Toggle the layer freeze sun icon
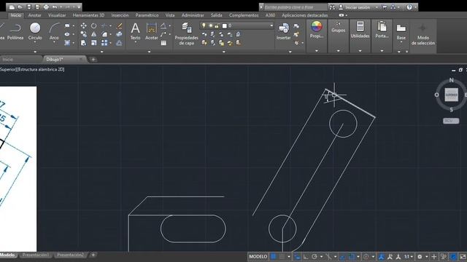The image size is (467, 262). click(211, 26)
